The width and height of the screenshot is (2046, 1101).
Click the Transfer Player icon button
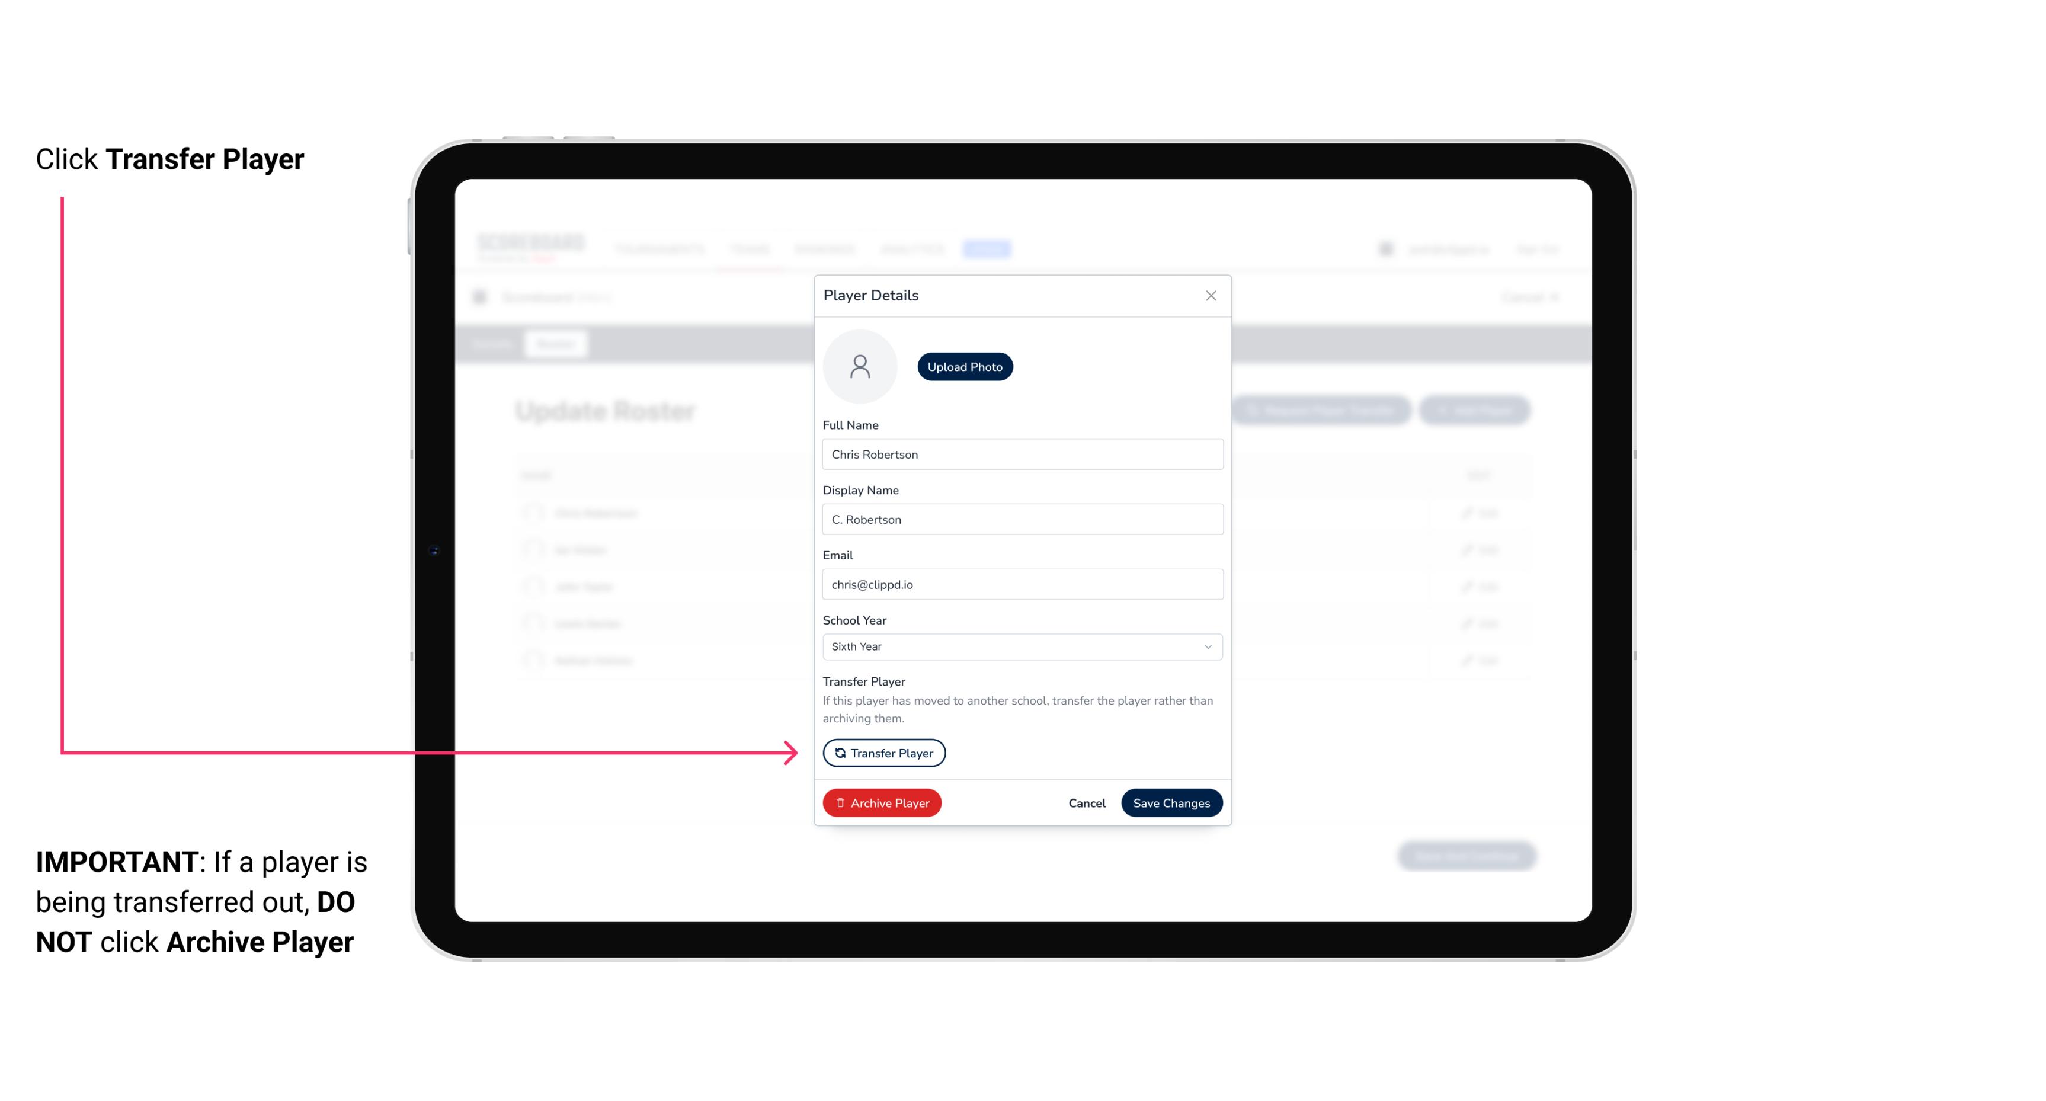pos(883,753)
